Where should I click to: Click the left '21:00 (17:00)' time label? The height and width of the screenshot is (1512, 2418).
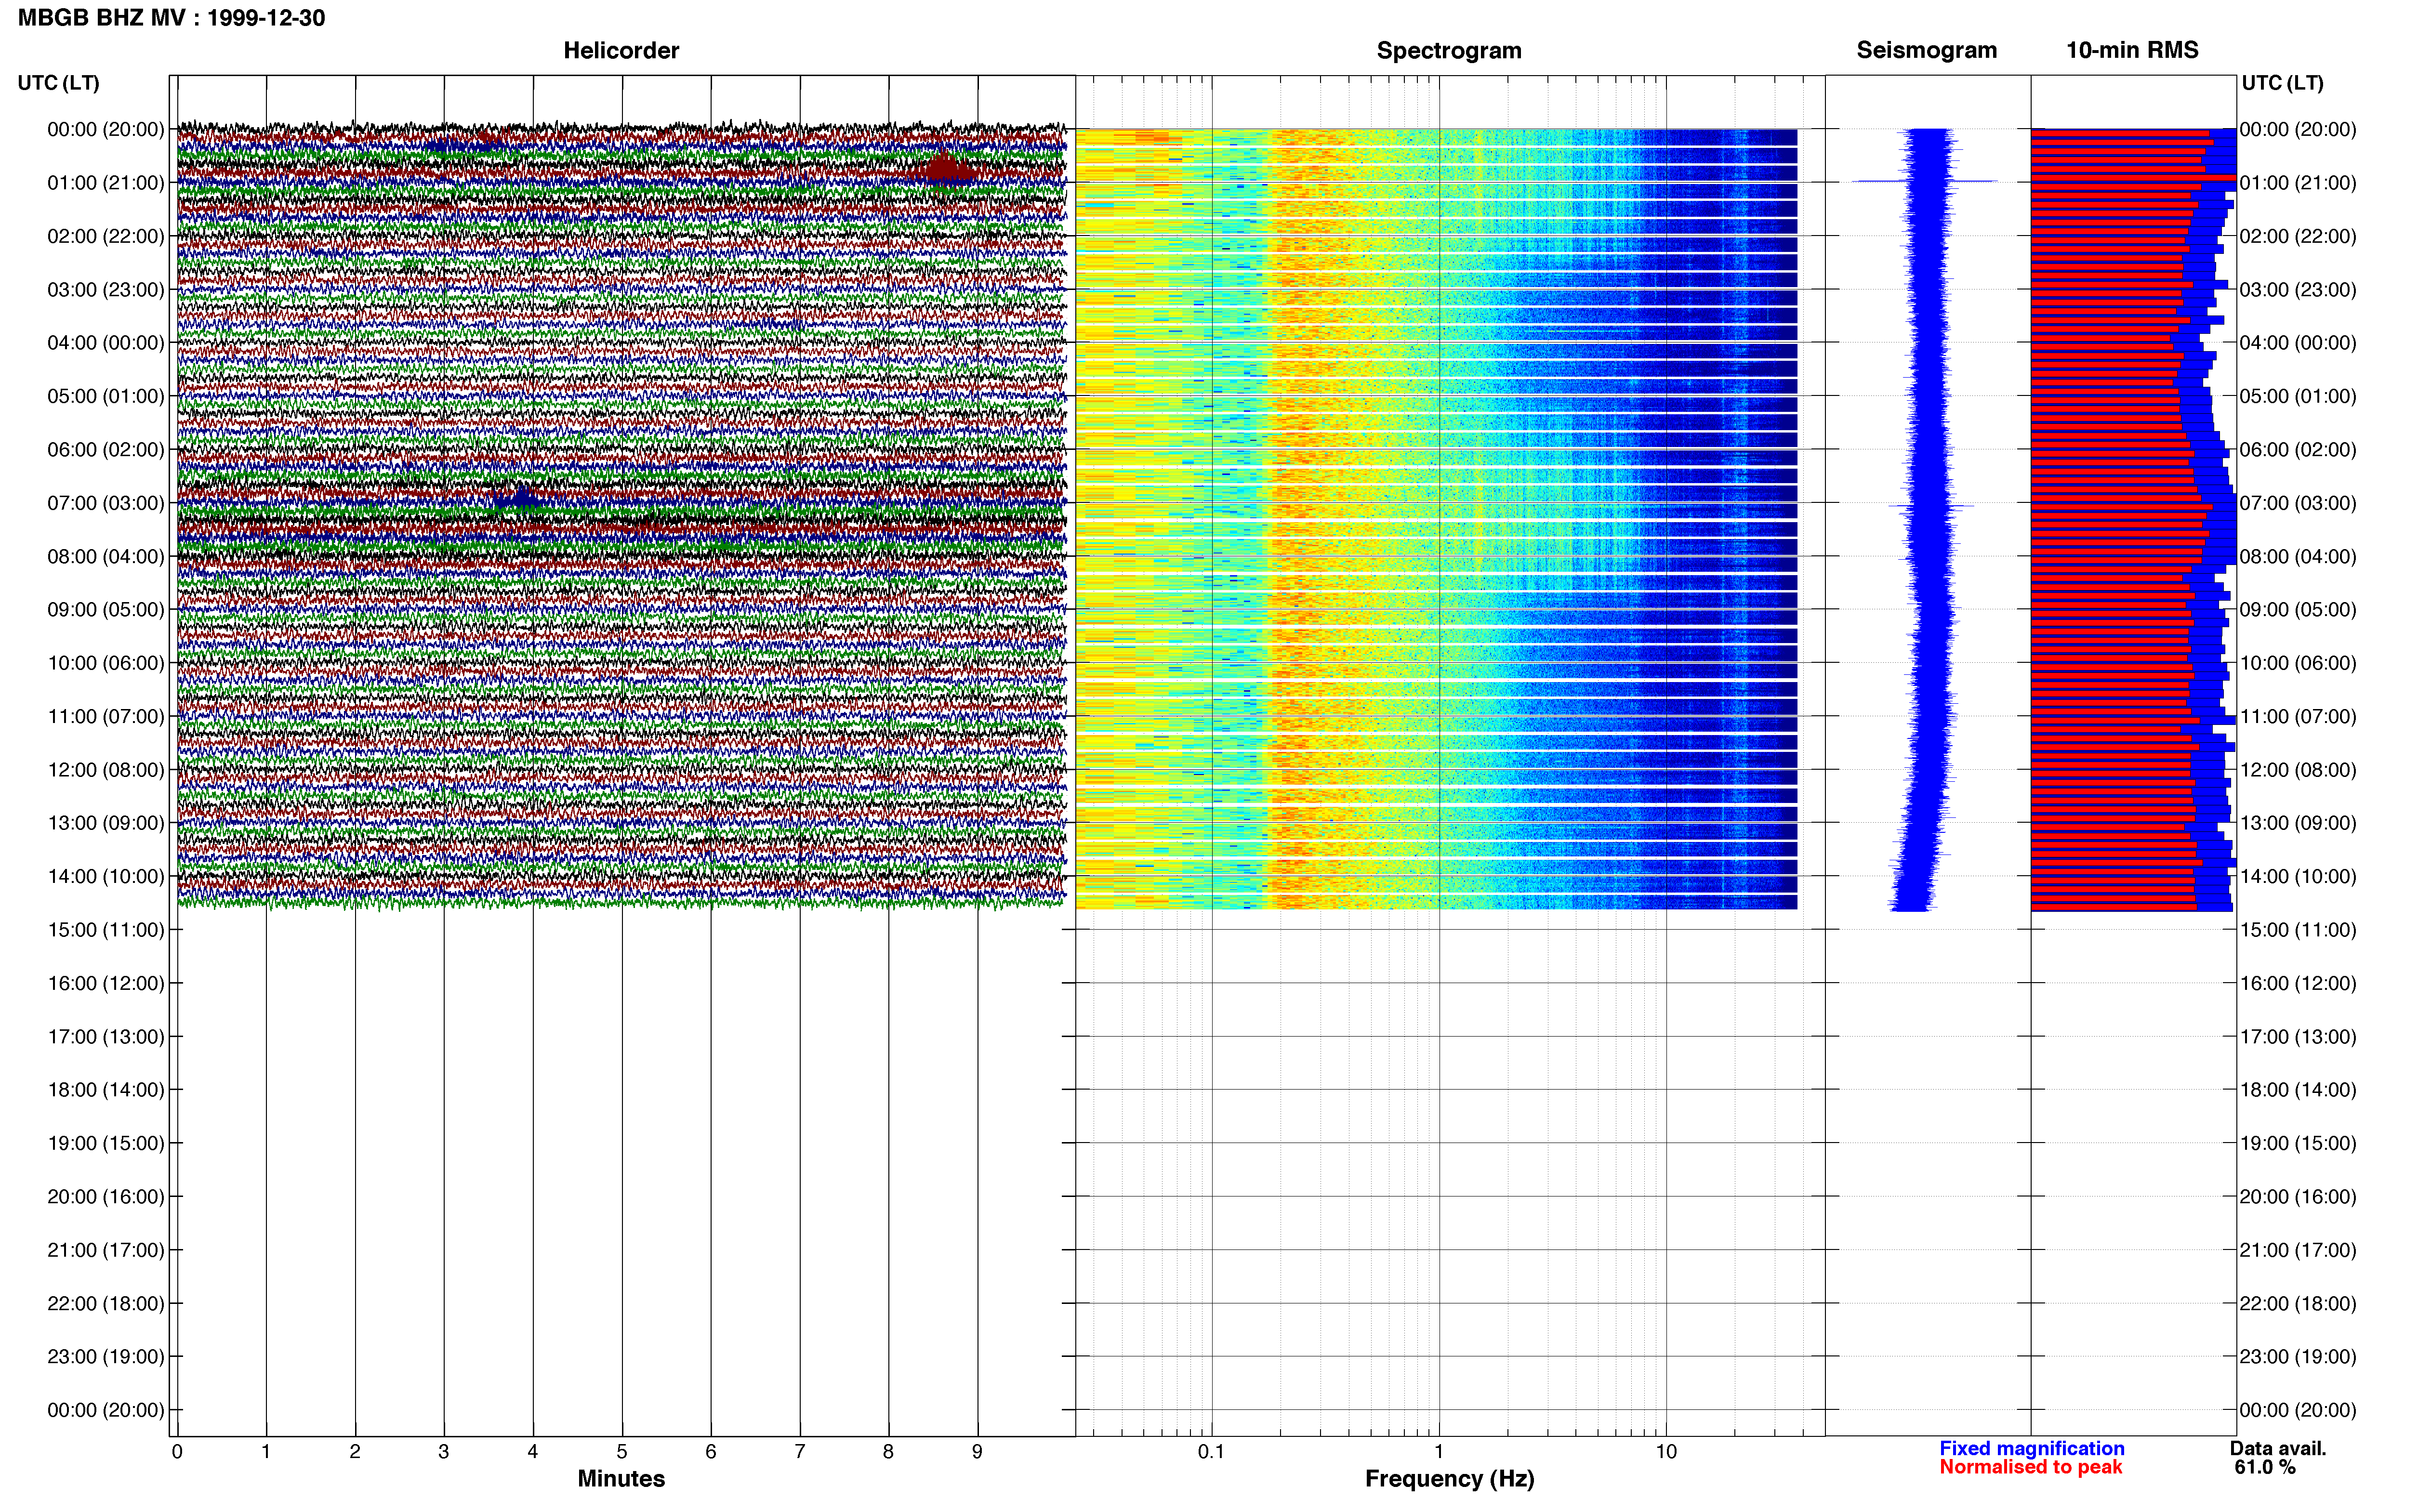[106, 1250]
